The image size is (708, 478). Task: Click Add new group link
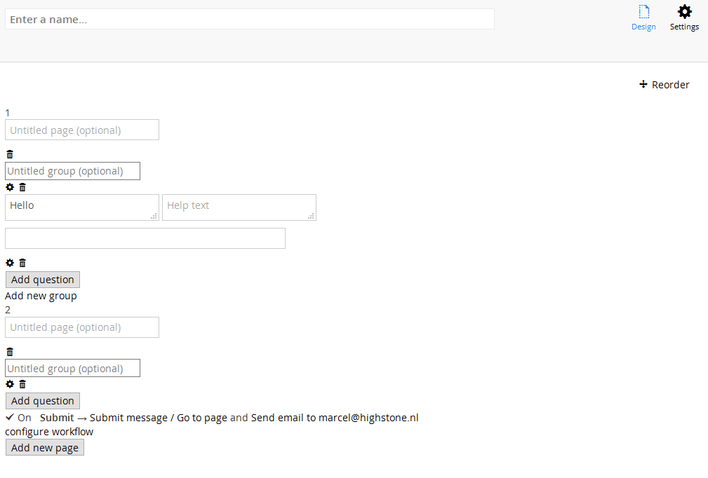pyautogui.click(x=41, y=296)
